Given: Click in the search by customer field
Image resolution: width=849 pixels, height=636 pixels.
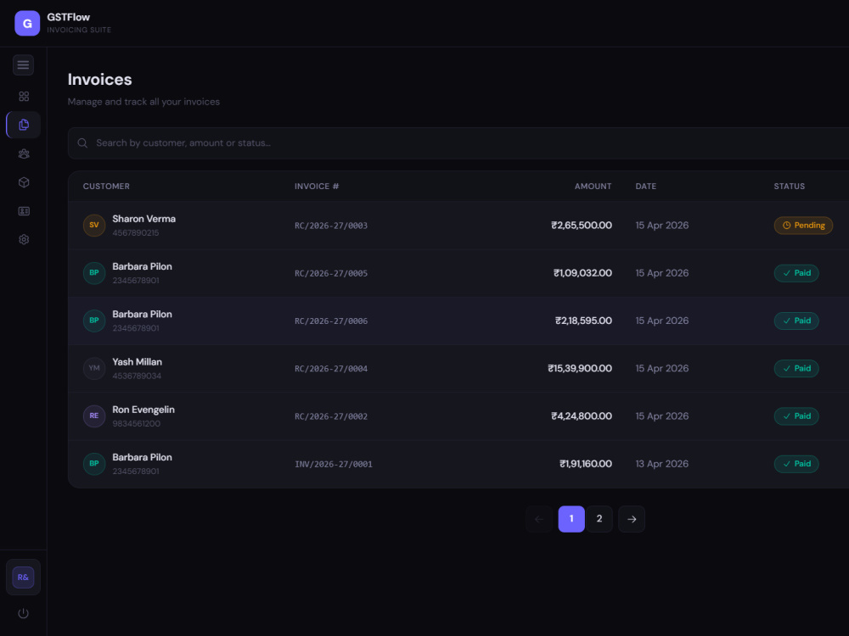Looking at the screenshot, I should click(x=458, y=143).
